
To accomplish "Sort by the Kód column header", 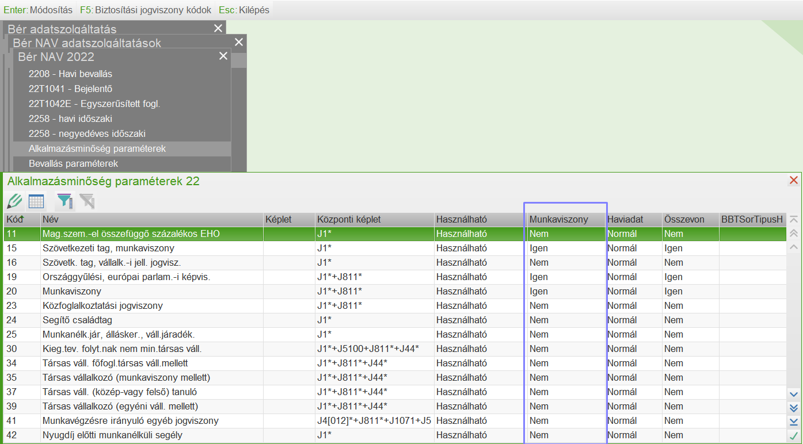I will (22, 220).
